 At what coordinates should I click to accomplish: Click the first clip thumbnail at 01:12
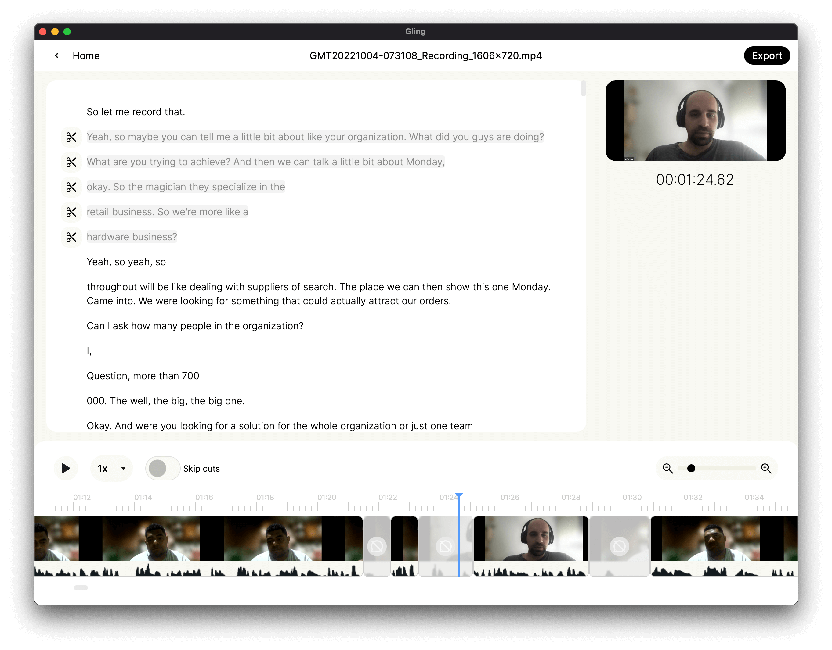pos(56,538)
